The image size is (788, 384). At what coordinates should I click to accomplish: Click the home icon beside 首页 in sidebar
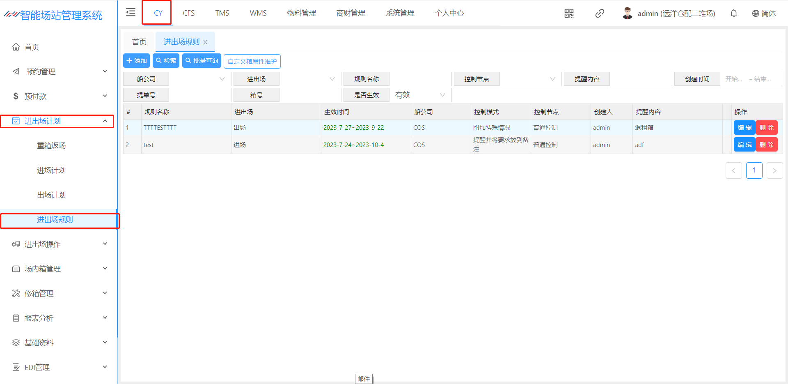(x=16, y=47)
